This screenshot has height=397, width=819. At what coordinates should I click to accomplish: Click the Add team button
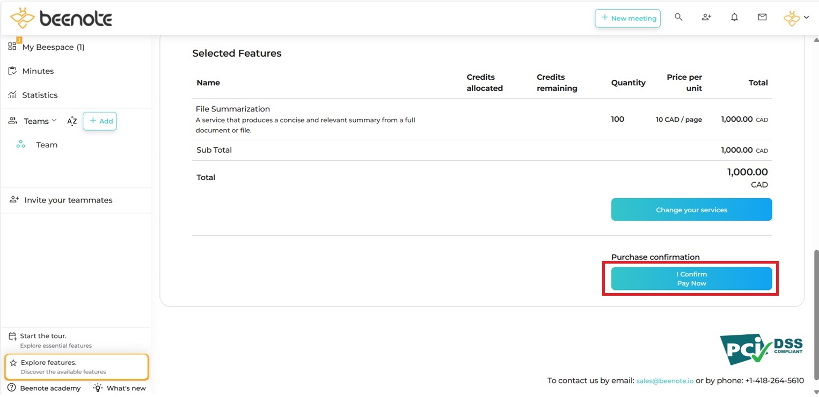(x=100, y=121)
